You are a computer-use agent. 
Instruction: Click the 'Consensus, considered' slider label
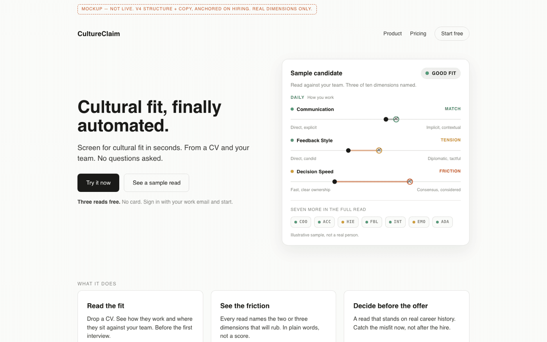pyautogui.click(x=438, y=190)
